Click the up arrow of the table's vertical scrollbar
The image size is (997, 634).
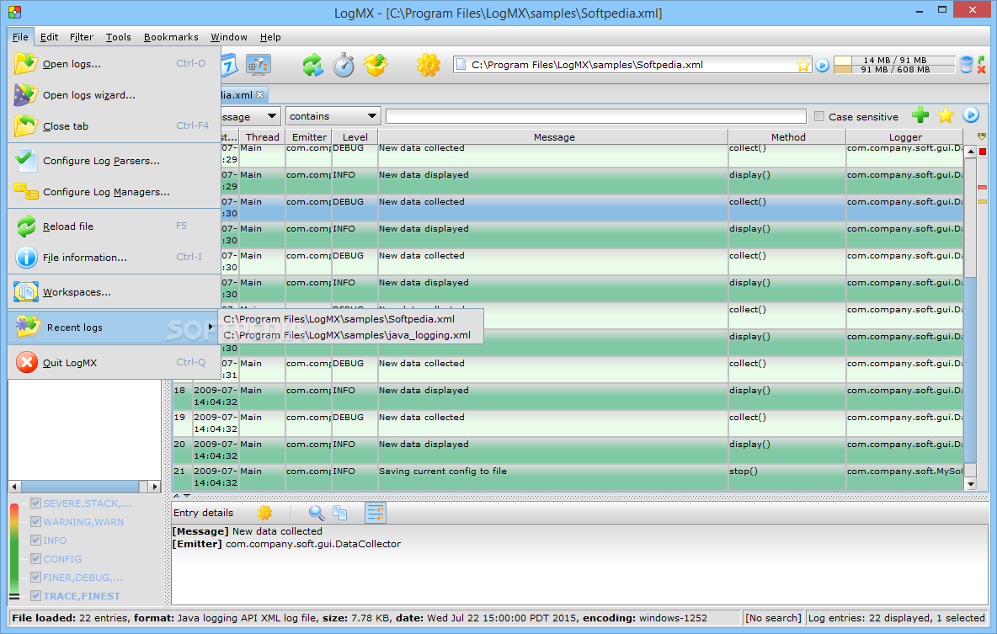(x=970, y=152)
